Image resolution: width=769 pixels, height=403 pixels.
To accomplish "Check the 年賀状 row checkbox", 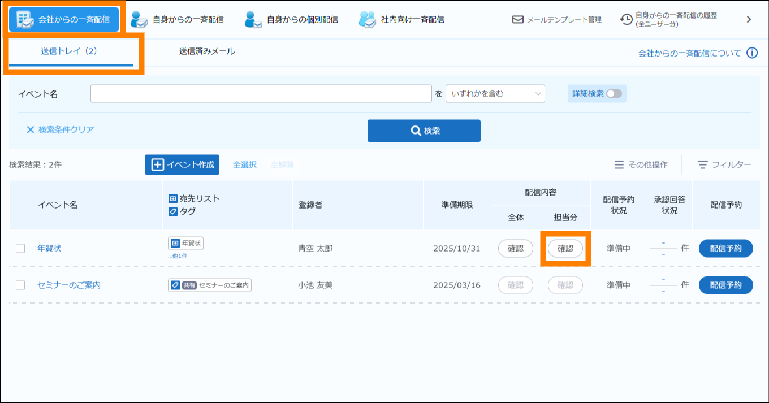I will tap(20, 248).
